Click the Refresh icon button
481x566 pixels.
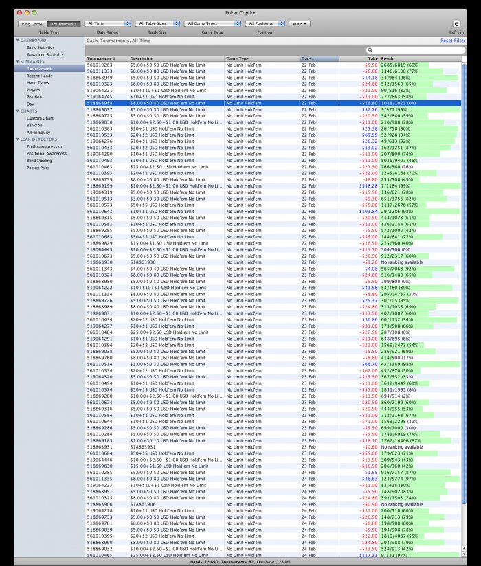tap(456, 24)
